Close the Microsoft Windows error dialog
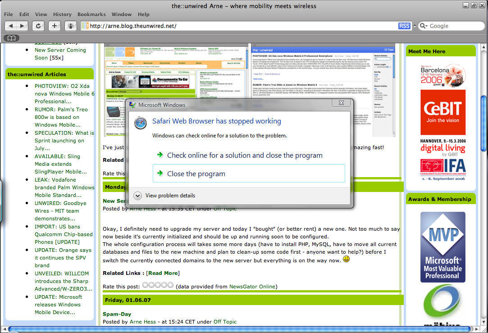The height and width of the screenshot is (333, 488). tap(341, 104)
